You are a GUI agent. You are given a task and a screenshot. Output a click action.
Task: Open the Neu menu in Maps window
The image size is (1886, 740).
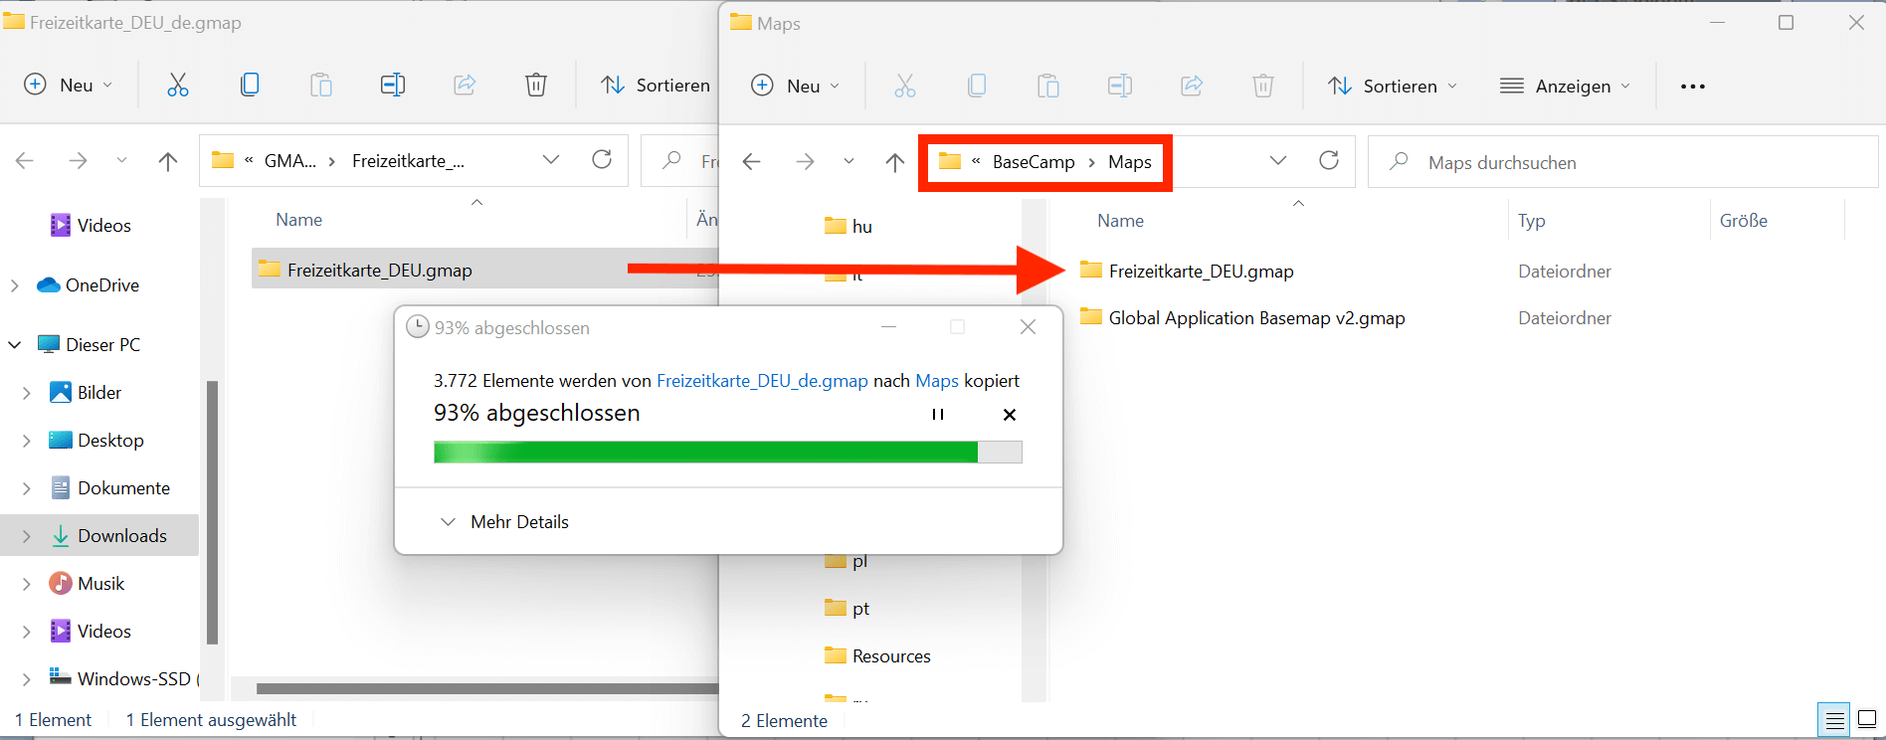pyautogui.click(x=796, y=87)
